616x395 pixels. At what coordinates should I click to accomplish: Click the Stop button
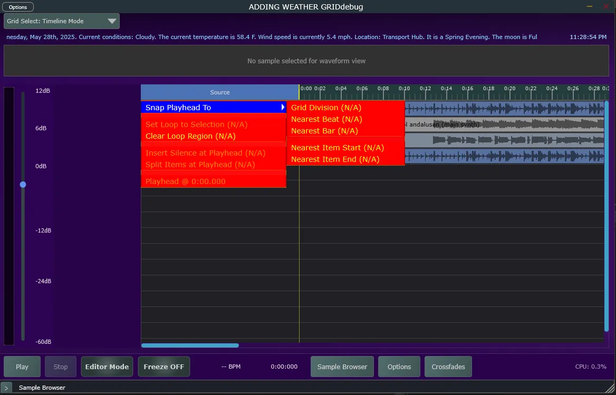(60, 367)
